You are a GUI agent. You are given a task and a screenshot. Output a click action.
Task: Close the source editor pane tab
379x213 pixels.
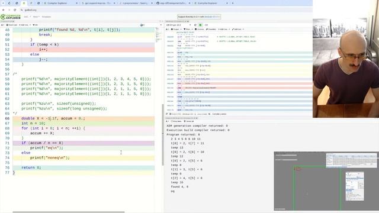click(13, 21)
